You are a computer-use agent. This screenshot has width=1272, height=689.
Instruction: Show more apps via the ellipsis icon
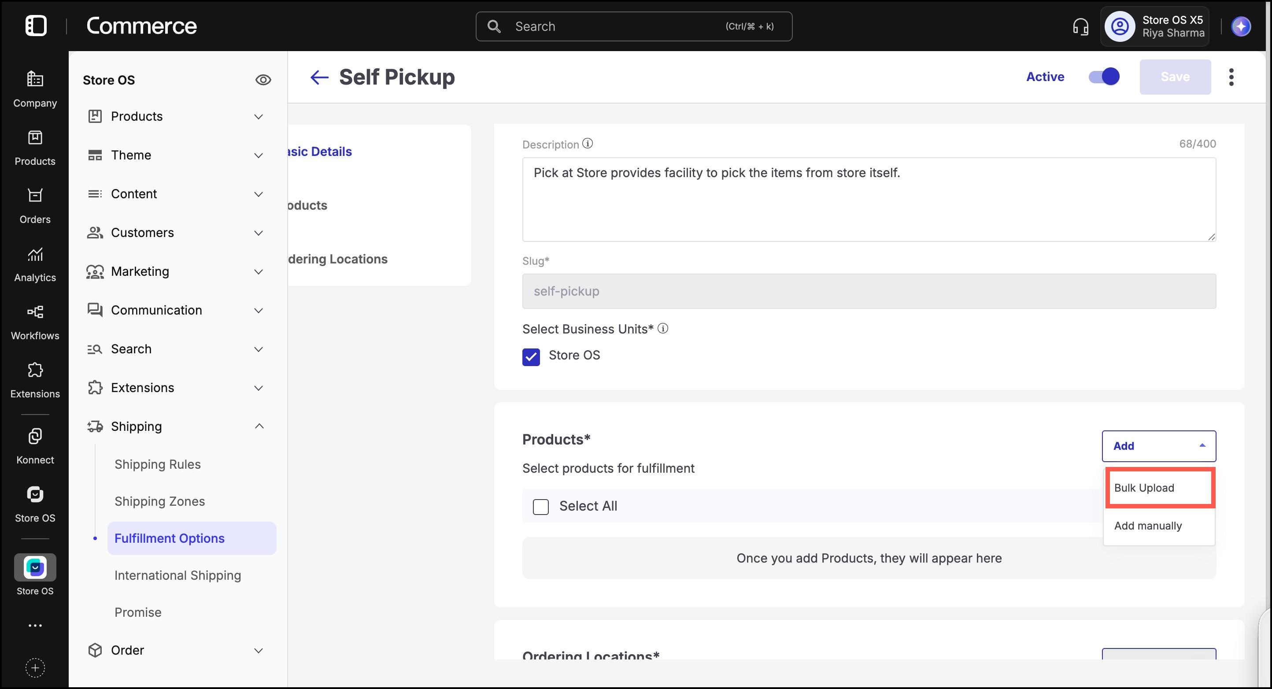click(35, 626)
